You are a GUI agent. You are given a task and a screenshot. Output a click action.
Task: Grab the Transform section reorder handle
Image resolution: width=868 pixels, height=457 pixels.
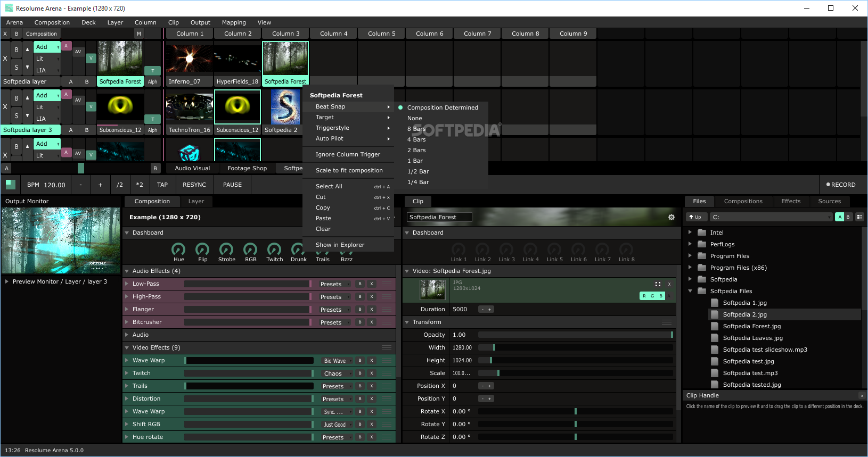pos(667,322)
